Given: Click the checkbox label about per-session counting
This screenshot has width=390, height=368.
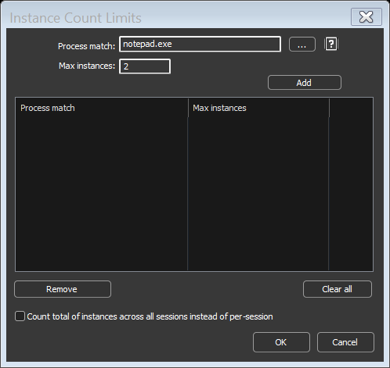Looking at the screenshot, I should tap(150, 316).
